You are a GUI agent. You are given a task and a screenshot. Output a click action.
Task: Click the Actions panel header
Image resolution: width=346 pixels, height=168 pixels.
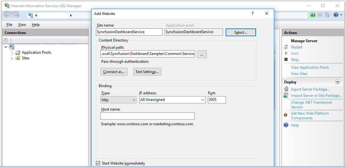pyautogui.click(x=313, y=32)
